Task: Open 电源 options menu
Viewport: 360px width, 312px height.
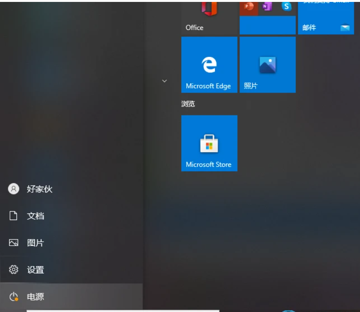Action: (x=71, y=297)
